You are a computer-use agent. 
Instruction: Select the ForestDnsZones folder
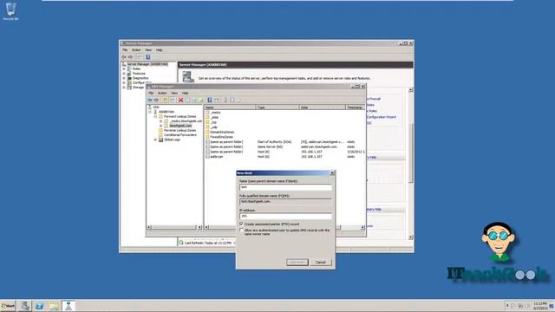click(219, 137)
